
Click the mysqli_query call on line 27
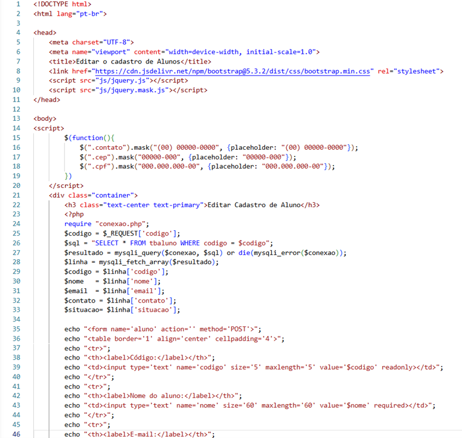(168, 253)
